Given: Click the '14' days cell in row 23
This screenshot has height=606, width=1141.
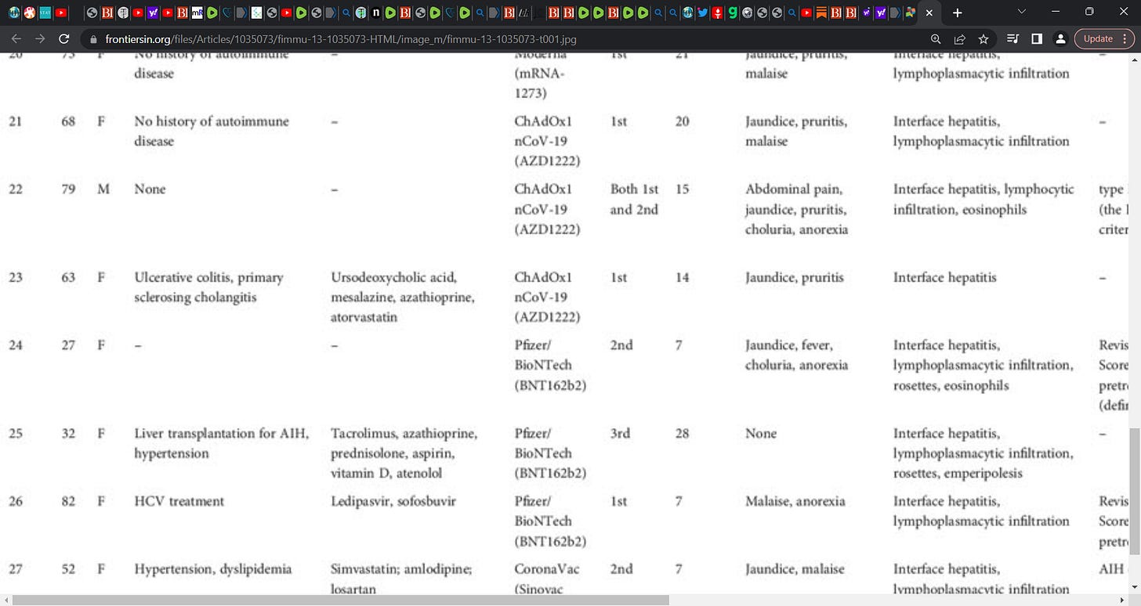Looking at the screenshot, I should pyautogui.click(x=682, y=278).
